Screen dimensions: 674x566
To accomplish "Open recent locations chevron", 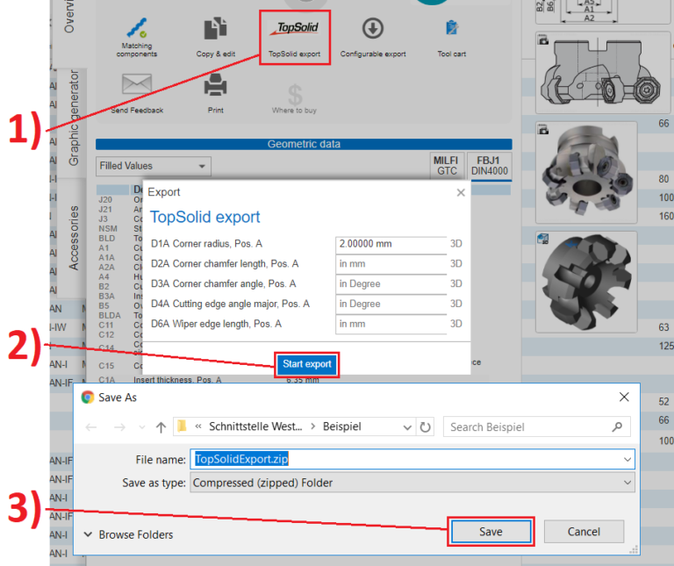I will pyautogui.click(x=142, y=427).
